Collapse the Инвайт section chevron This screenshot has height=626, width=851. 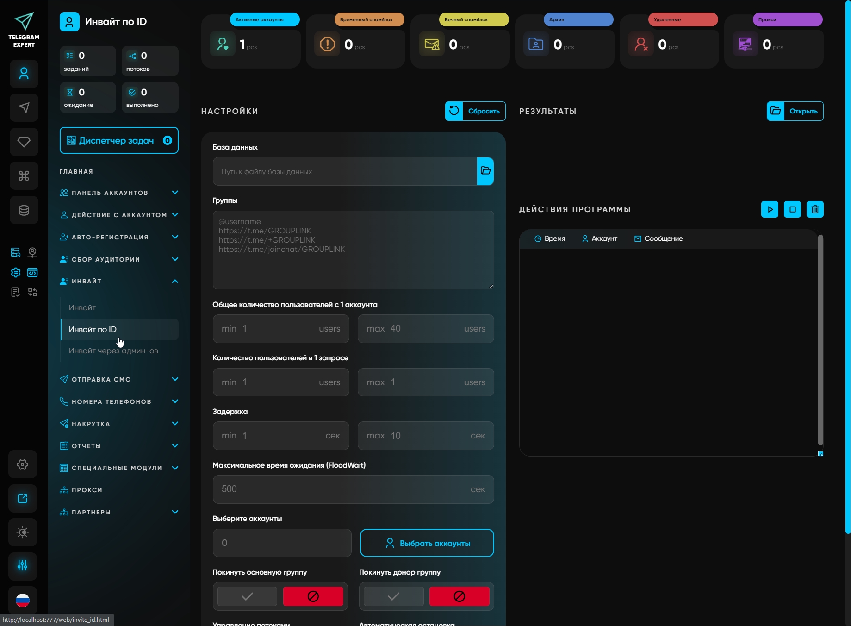(x=175, y=281)
